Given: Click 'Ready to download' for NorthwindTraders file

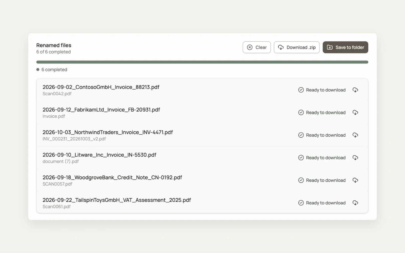Looking at the screenshot, I should click(x=326, y=135).
